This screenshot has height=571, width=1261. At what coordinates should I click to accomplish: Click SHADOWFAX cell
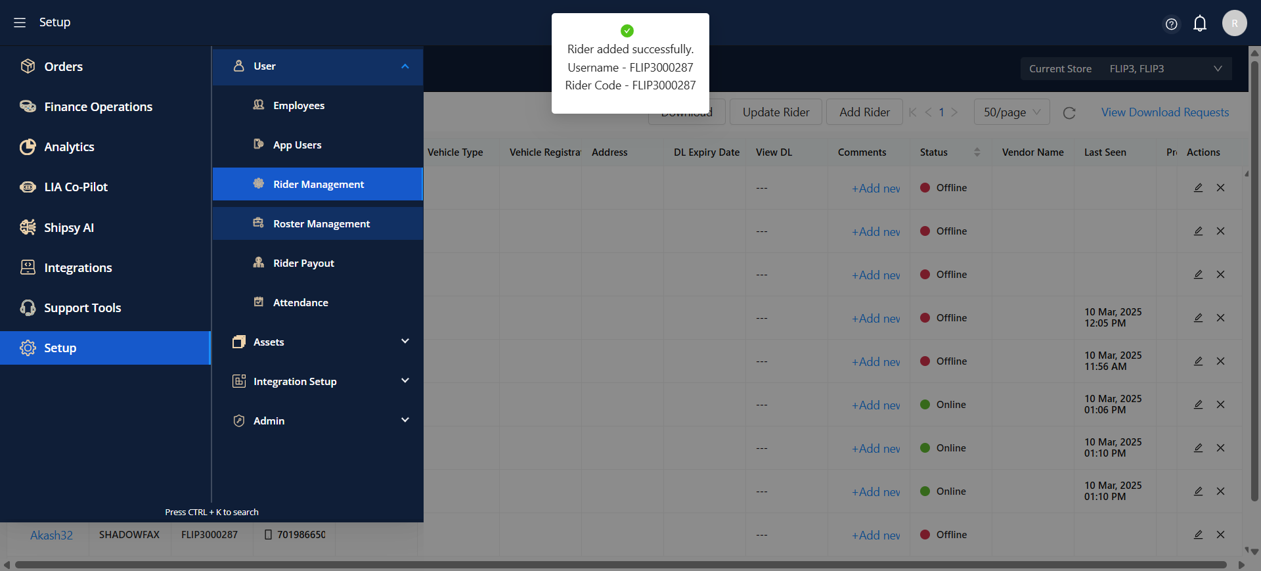[x=129, y=535]
